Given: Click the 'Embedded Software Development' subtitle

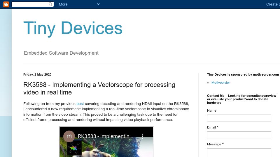Looking at the screenshot, I should pyautogui.click(x=61, y=53).
